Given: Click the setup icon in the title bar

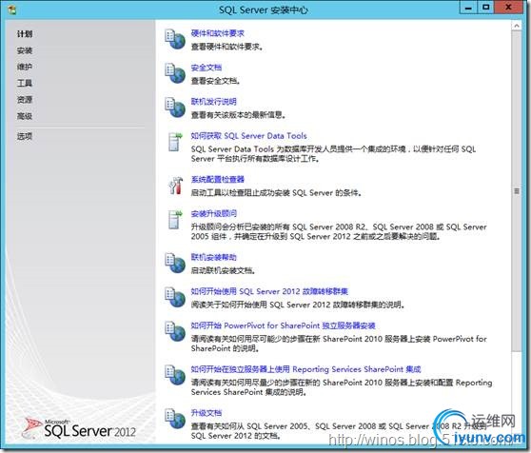Looking at the screenshot, I should point(12,10).
